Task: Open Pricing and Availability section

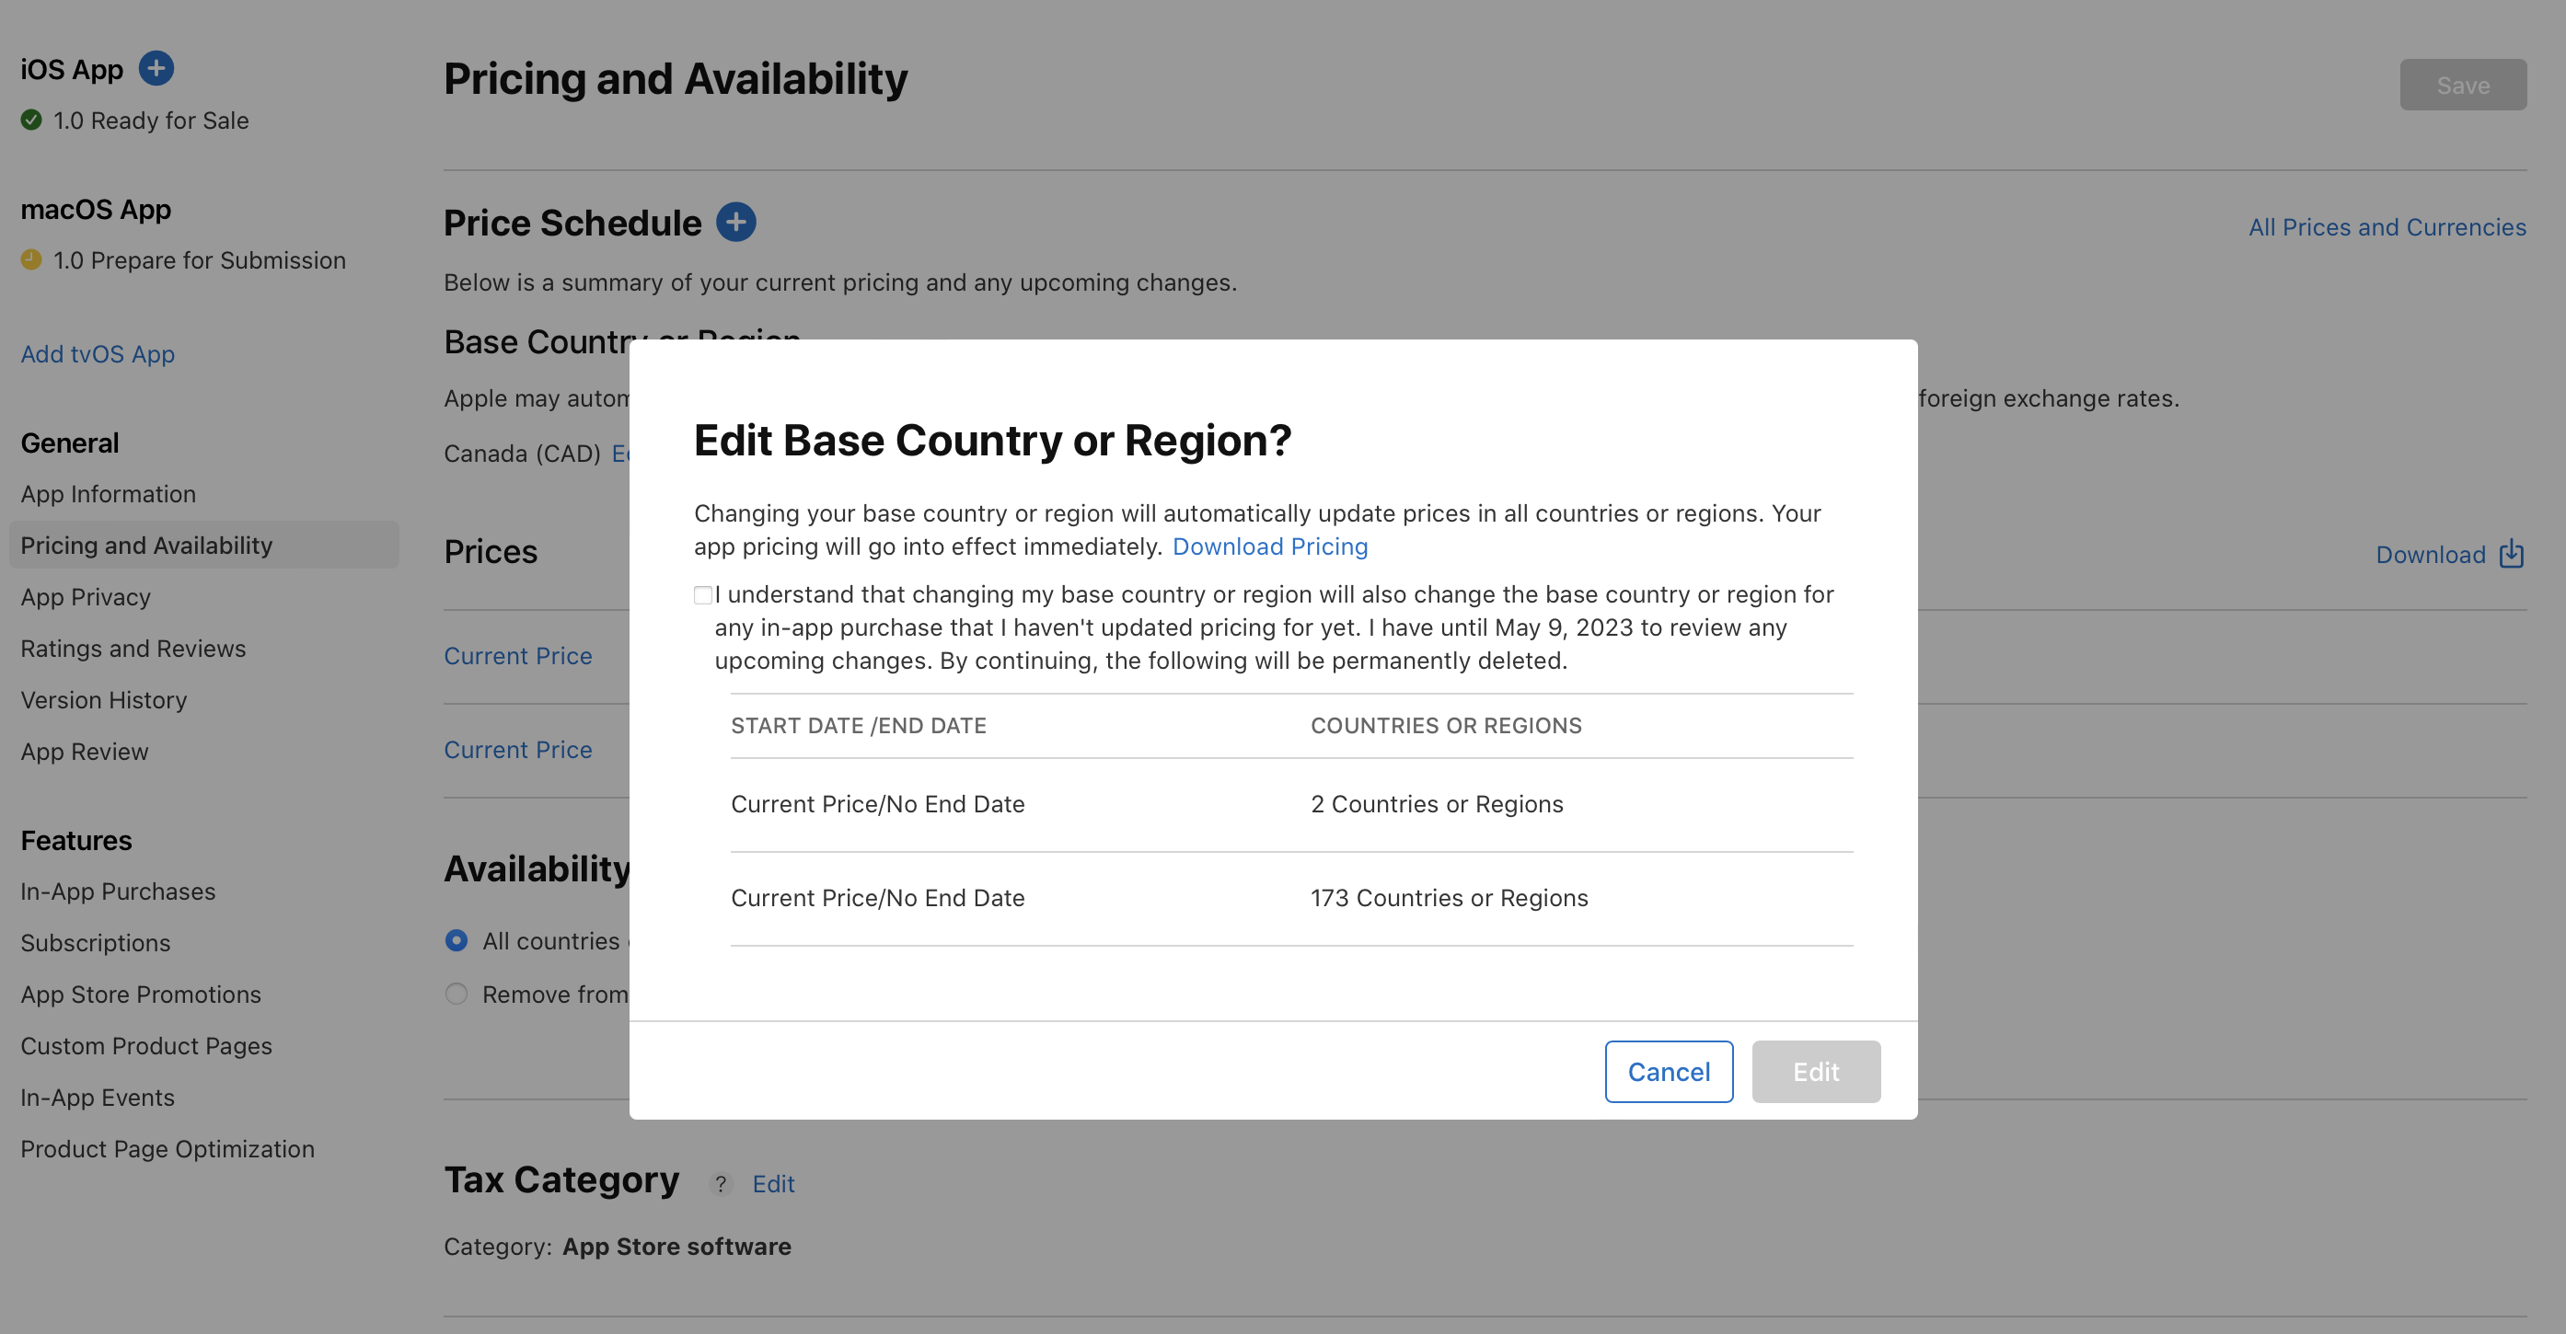Action: click(x=144, y=545)
